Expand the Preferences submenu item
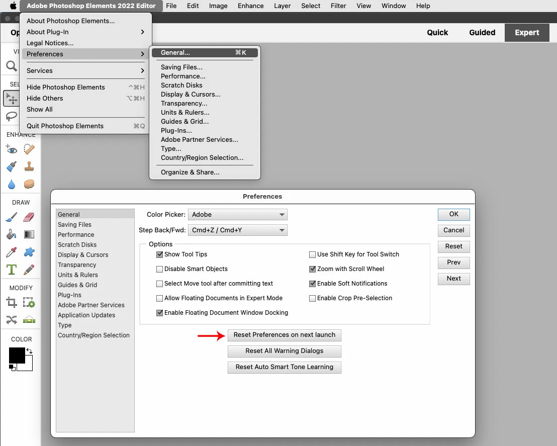This screenshot has height=446, width=557. [85, 54]
